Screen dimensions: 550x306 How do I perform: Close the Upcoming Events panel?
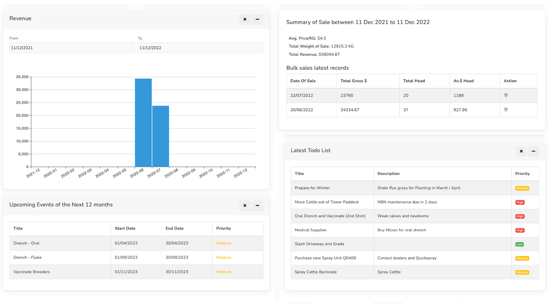click(x=245, y=206)
